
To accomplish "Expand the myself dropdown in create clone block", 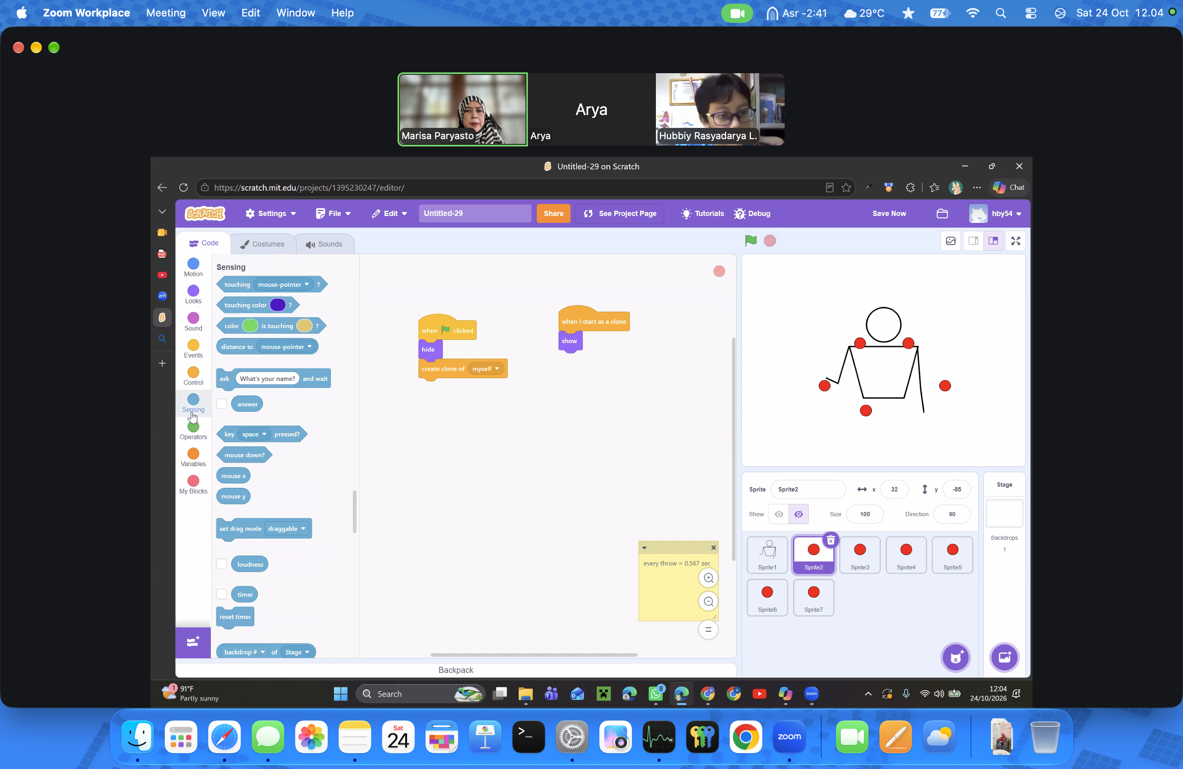I will pyautogui.click(x=486, y=368).
